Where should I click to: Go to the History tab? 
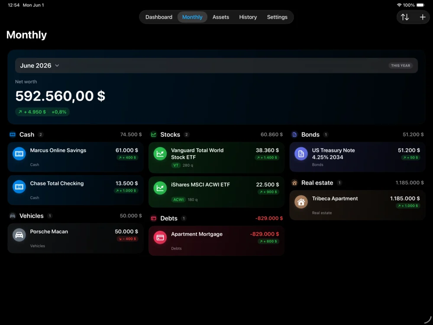pos(248,17)
